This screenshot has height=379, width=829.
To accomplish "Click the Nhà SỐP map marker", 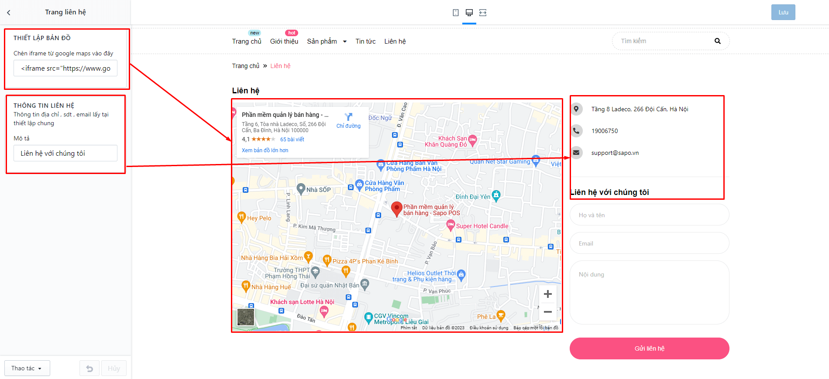I will pos(301,189).
